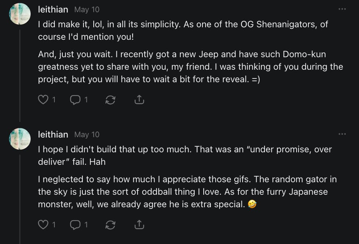
Task: Reply to the first leithian comment
Action: click(x=76, y=100)
